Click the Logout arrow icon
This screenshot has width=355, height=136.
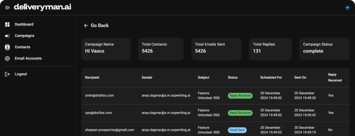7,74
